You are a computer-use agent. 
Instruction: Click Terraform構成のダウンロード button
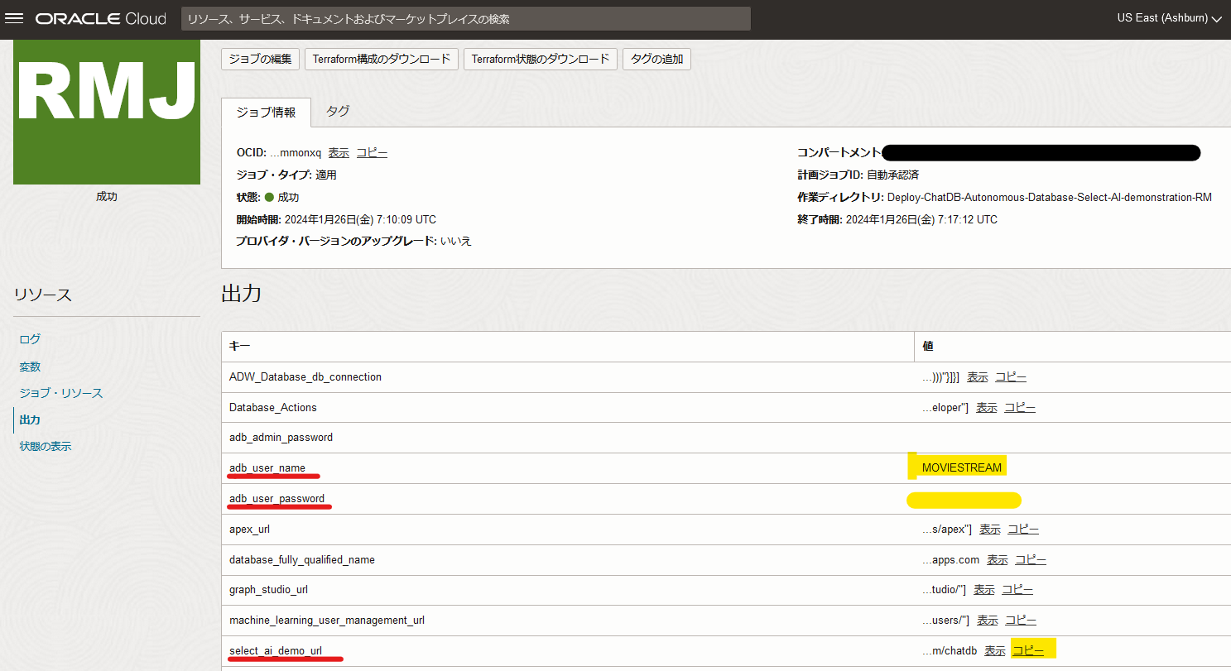(x=382, y=59)
